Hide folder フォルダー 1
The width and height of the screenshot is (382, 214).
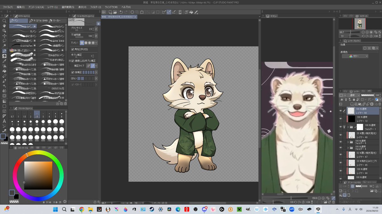(341, 127)
